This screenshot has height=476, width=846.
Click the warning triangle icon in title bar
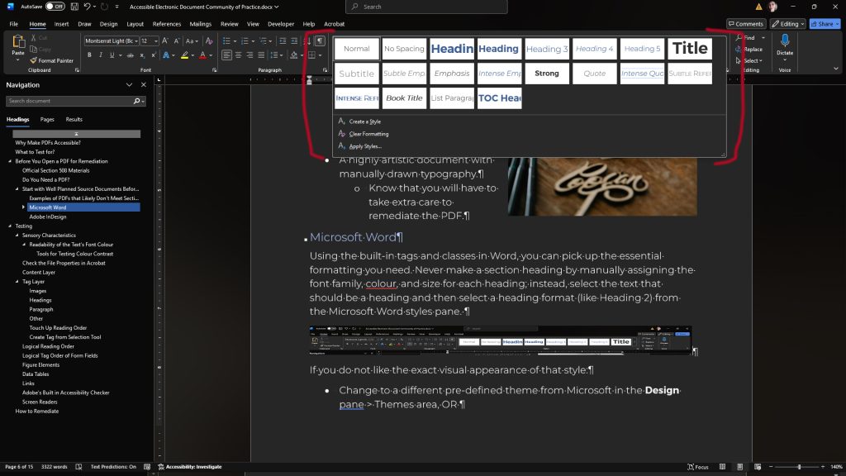click(758, 7)
